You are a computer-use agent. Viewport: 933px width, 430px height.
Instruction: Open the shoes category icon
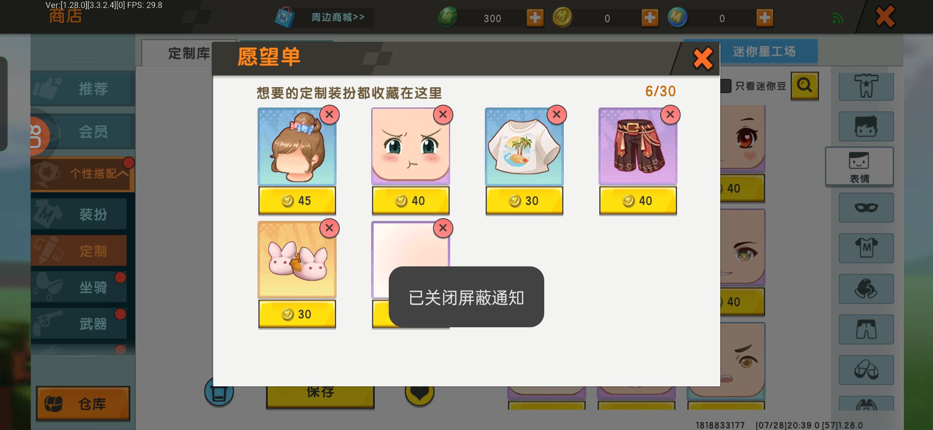coord(866,370)
